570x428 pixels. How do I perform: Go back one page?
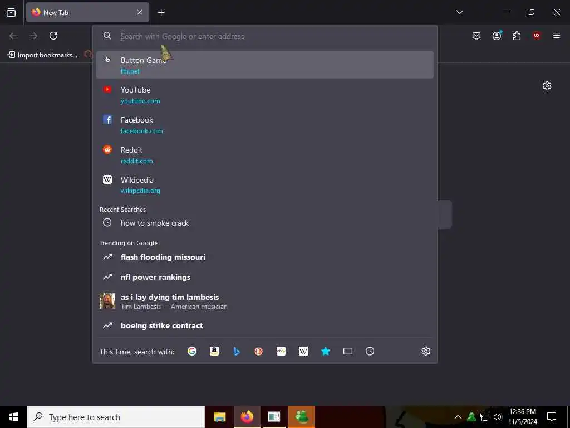pyautogui.click(x=13, y=36)
